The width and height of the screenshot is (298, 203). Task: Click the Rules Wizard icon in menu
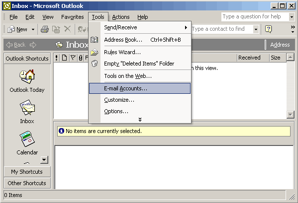pos(94,52)
